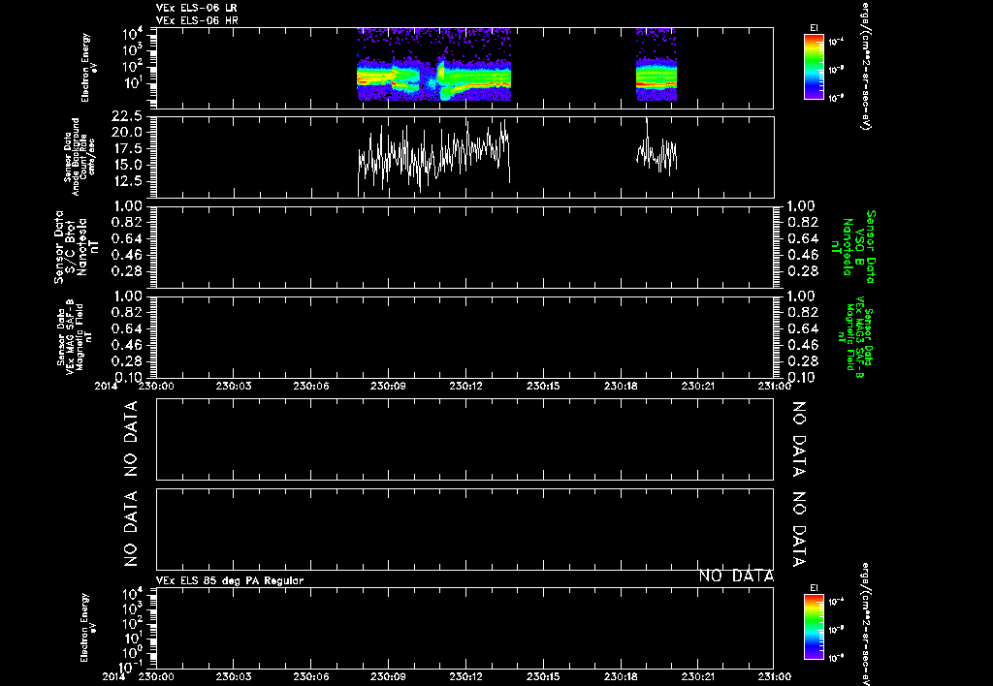Image resolution: width=993 pixels, height=686 pixels.
Task: Click the top "ergs/(cm**2-sr-sec-eV)" unit label
Action: [x=865, y=65]
